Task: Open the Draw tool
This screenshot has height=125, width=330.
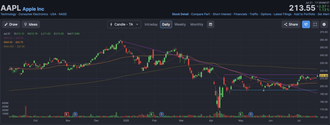Action: pos(11,25)
